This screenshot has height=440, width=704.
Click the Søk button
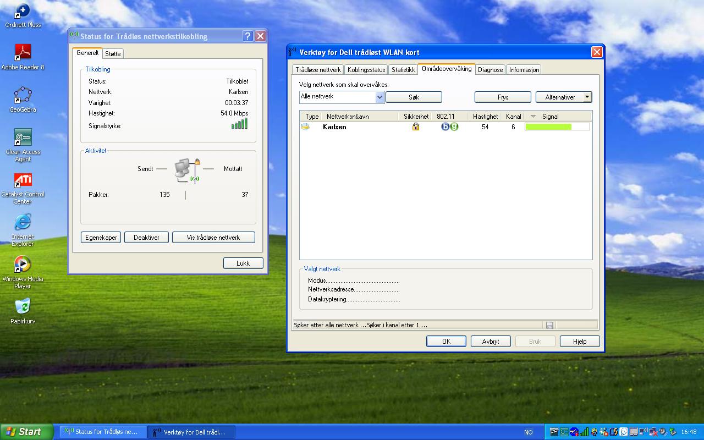pyautogui.click(x=414, y=97)
